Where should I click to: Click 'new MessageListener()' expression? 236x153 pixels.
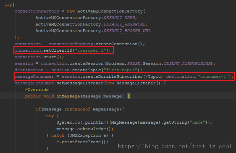point(133,83)
